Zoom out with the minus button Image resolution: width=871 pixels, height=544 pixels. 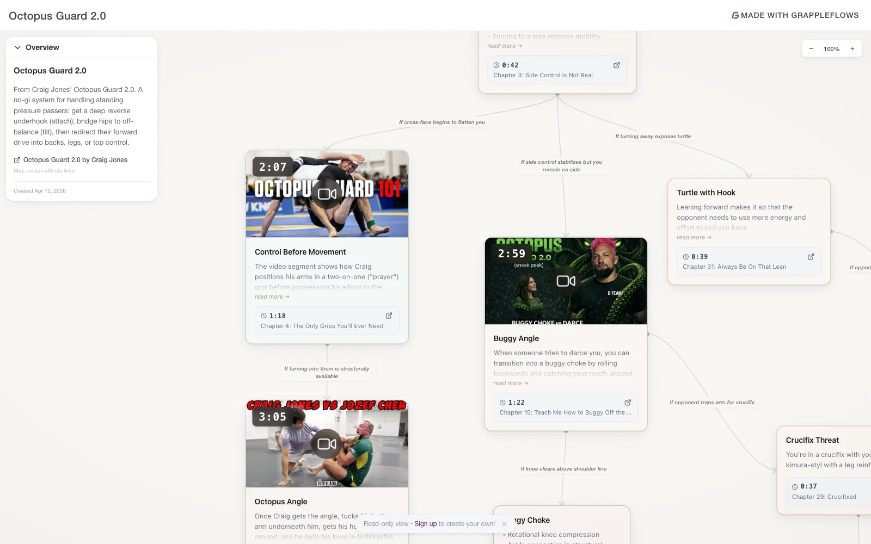pos(811,49)
